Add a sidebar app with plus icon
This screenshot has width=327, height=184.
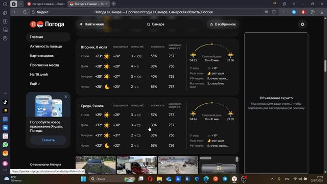coord(5,94)
